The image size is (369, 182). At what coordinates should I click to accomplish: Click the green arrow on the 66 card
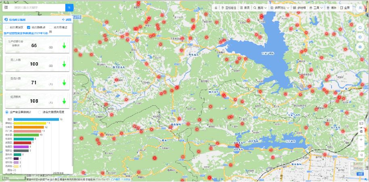pos(64,45)
